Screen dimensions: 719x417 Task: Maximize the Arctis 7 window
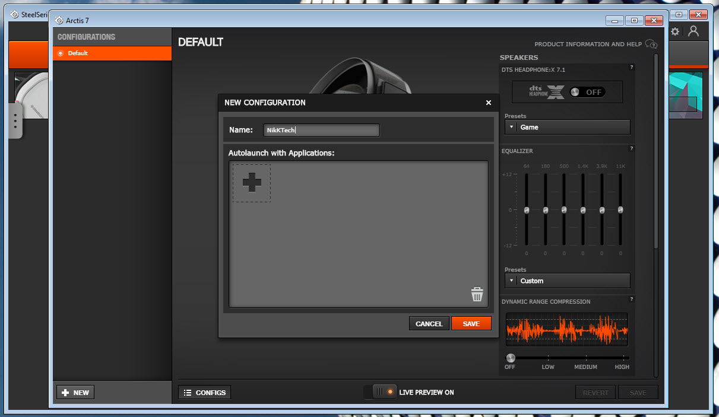tap(634, 21)
